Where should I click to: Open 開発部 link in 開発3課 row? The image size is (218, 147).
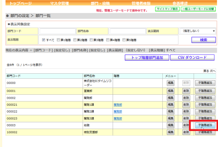tap(118, 119)
